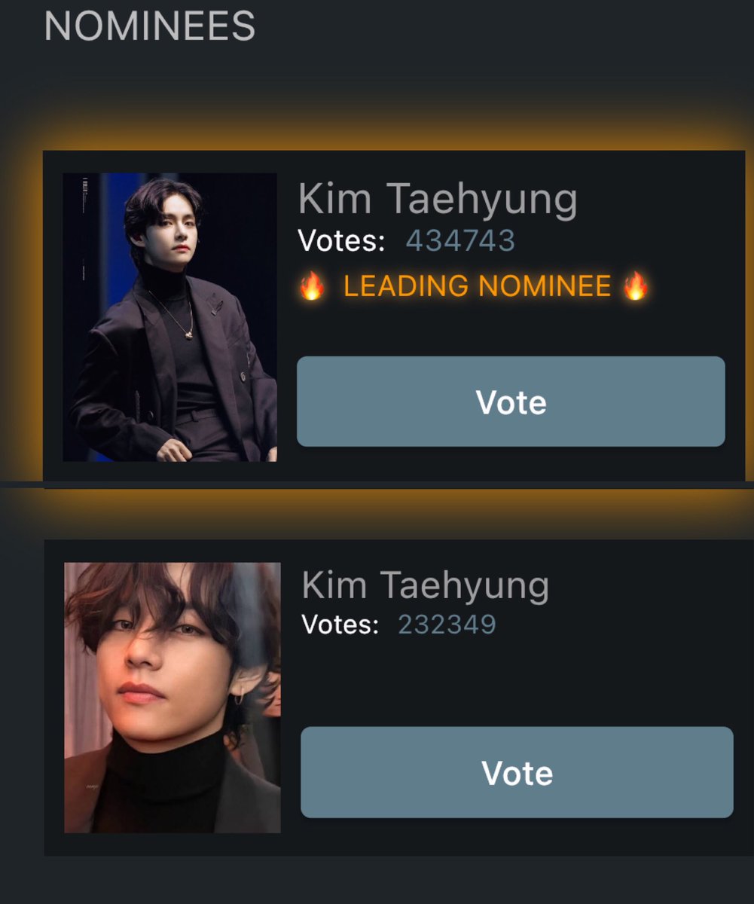Image resolution: width=754 pixels, height=904 pixels.
Task: Click the 434743 vote count
Action: (x=460, y=241)
